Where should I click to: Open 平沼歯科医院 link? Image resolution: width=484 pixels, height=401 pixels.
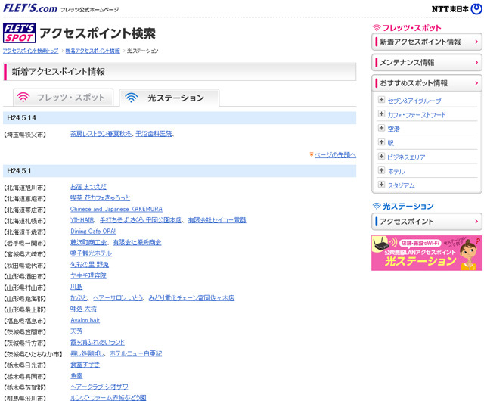(154, 134)
